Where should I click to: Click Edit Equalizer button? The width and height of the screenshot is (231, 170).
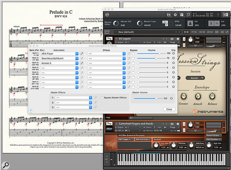(214, 139)
